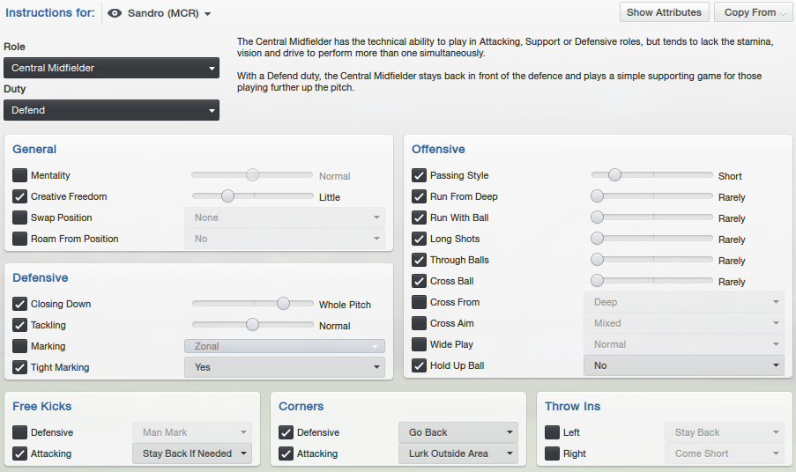The width and height of the screenshot is (796, 472).
Task: Open the Swap Position dropdown showing None
Action: (x=284, y=218)
